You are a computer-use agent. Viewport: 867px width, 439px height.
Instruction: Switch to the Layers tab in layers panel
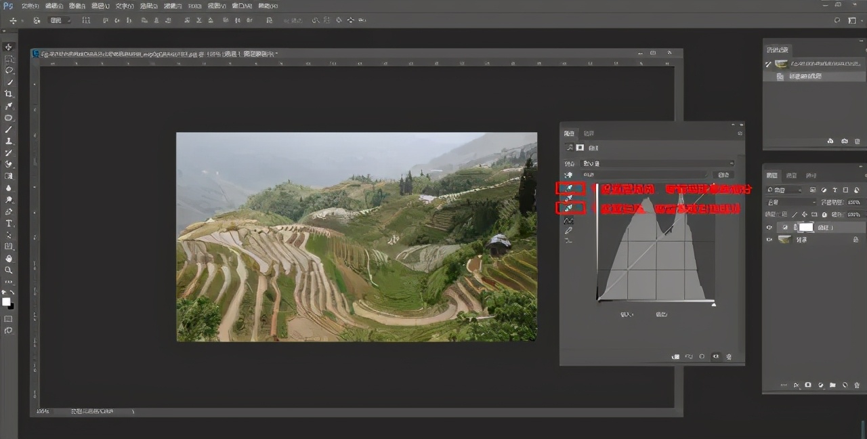(773, 175)
